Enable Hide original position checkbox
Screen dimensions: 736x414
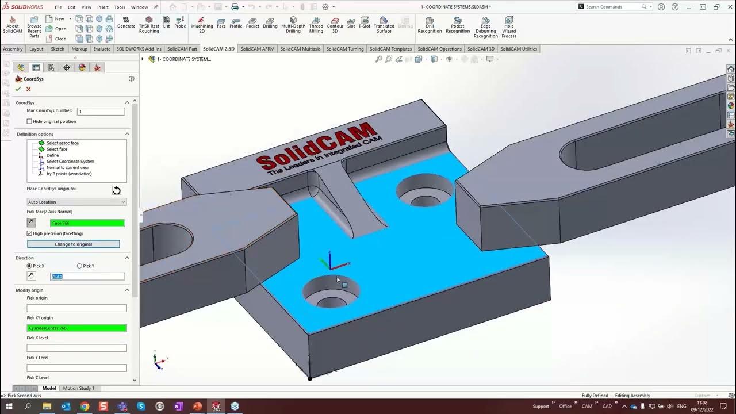[29, 121]
